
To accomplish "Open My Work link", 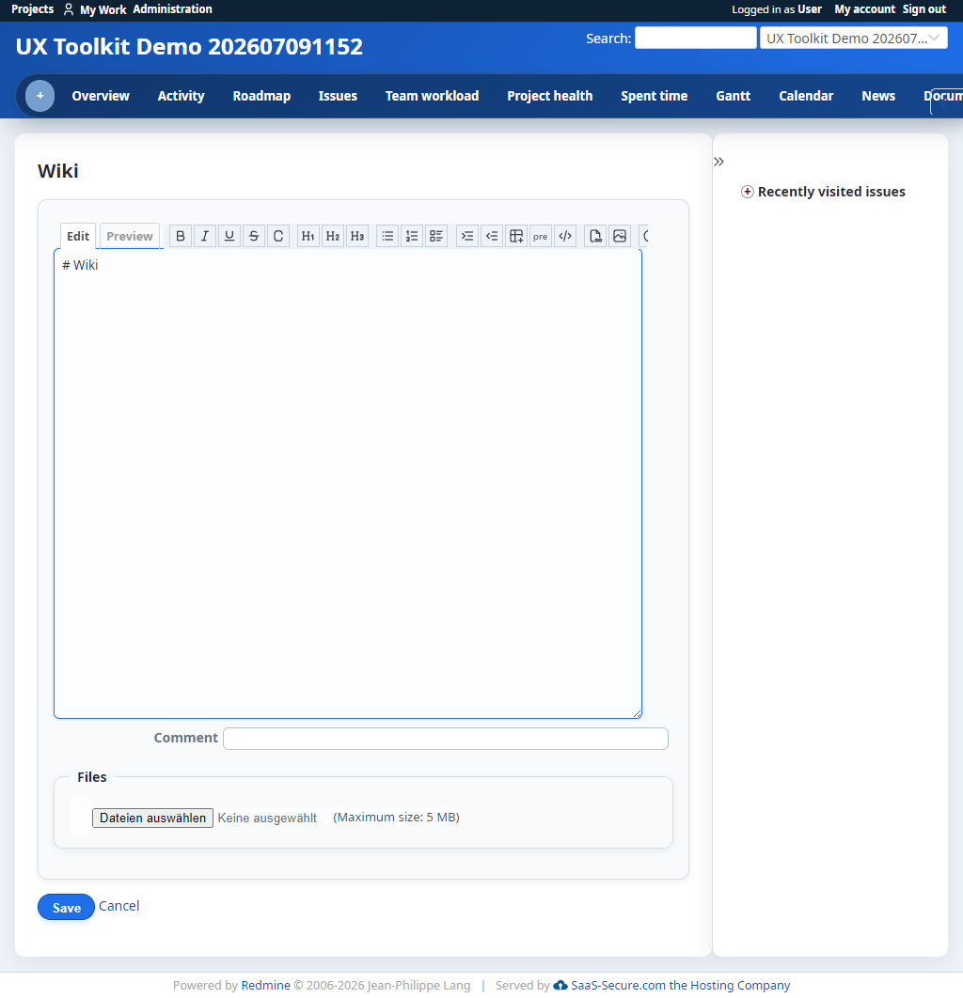I will click(103, 9).
